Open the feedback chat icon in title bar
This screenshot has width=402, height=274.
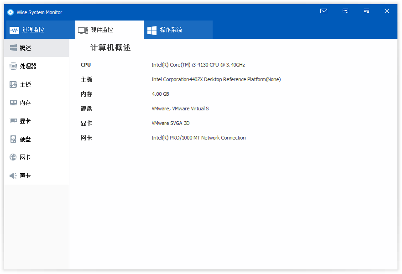pyautogui.click(x=345, y=11)
